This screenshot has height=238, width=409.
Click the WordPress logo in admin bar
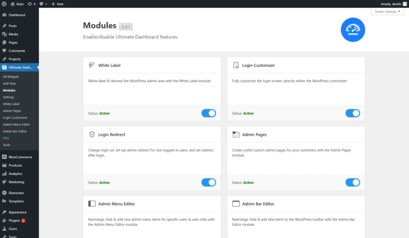point(4,4)
